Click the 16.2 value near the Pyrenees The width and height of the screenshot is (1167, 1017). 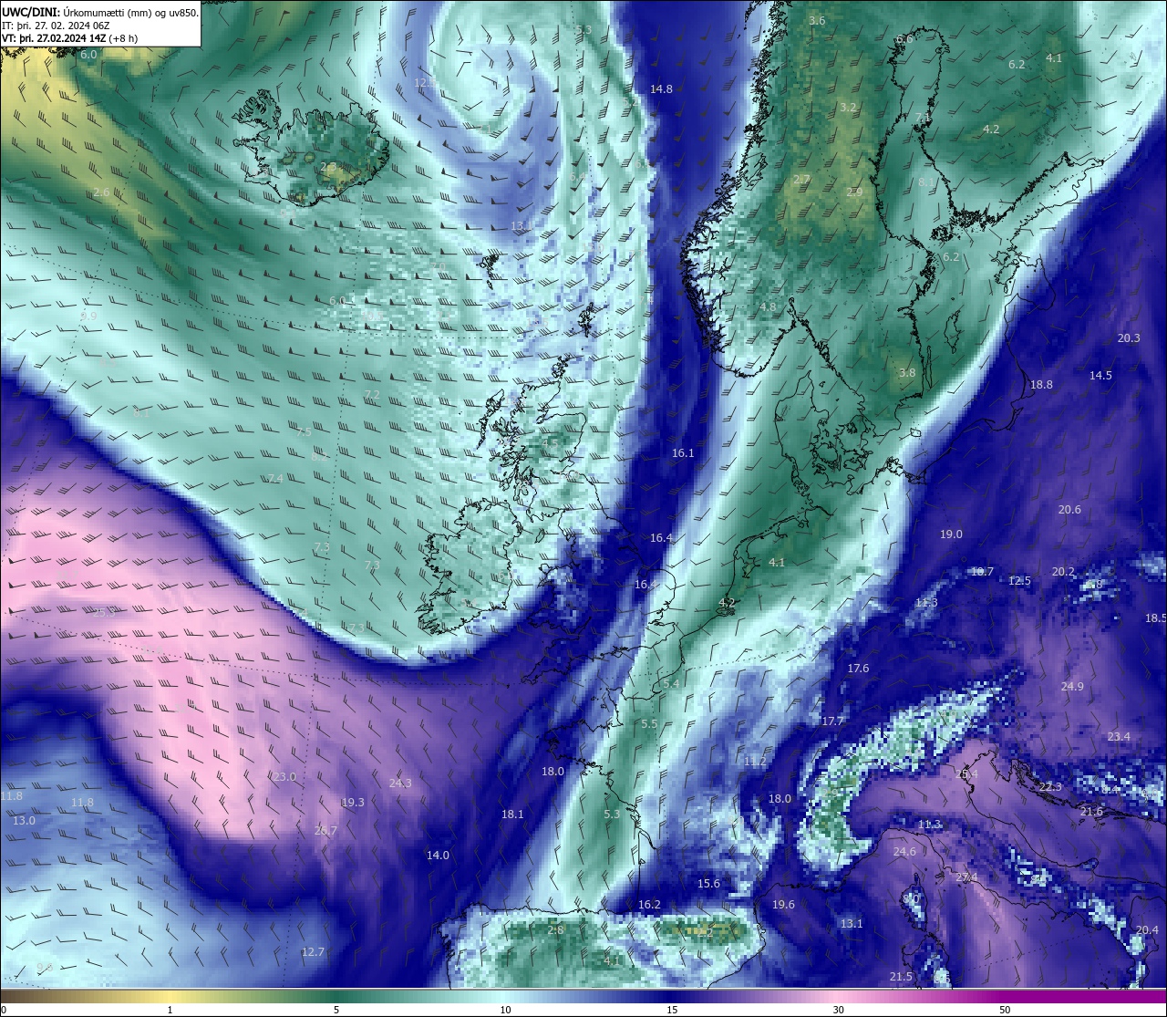(649, 905)
